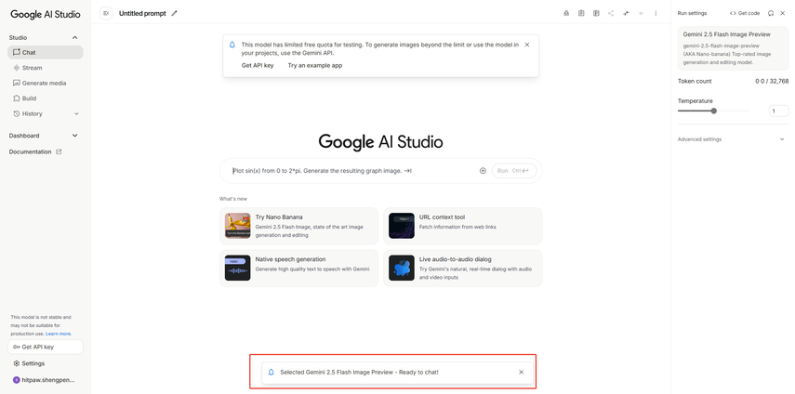795x394 pixels.
Task: Click the Nano Banana thumbnail image
Action: (238, 226)
